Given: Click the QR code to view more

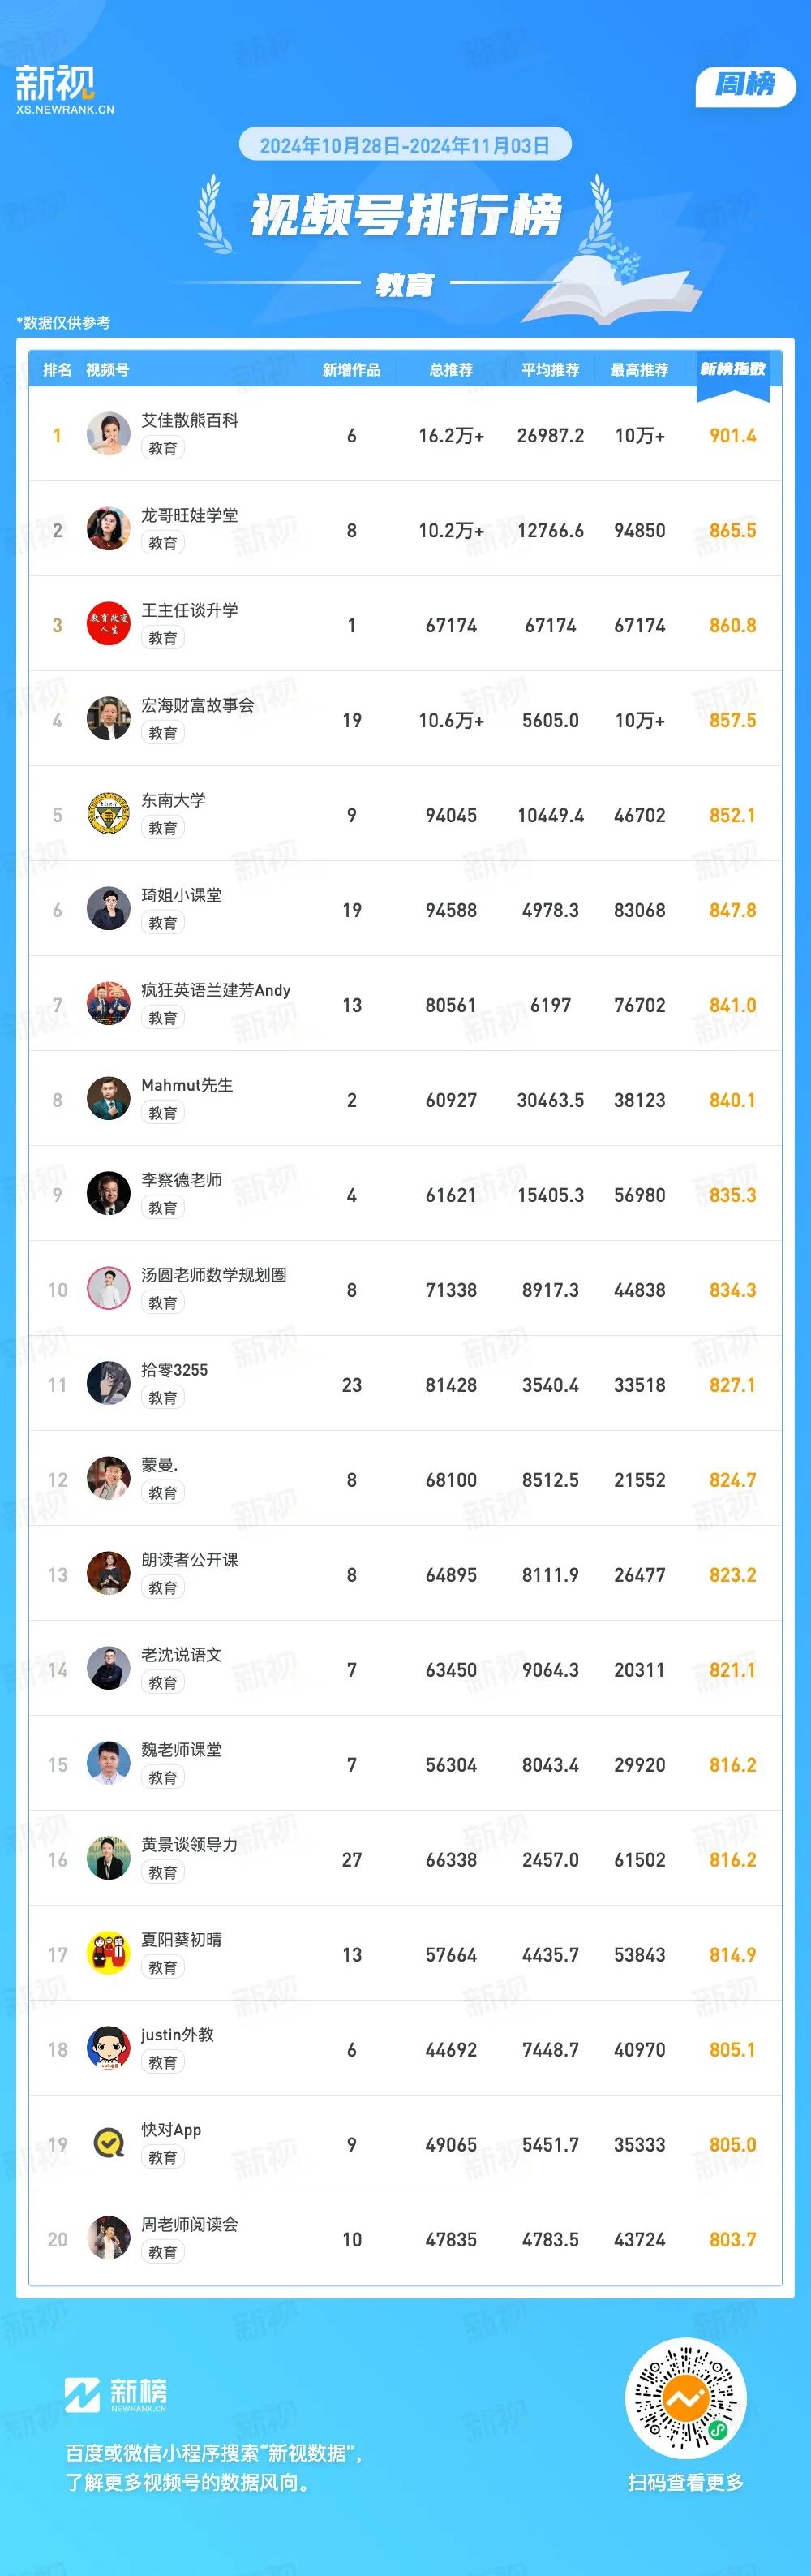Looking at the screenshot, I should [x=685, y=2398].
